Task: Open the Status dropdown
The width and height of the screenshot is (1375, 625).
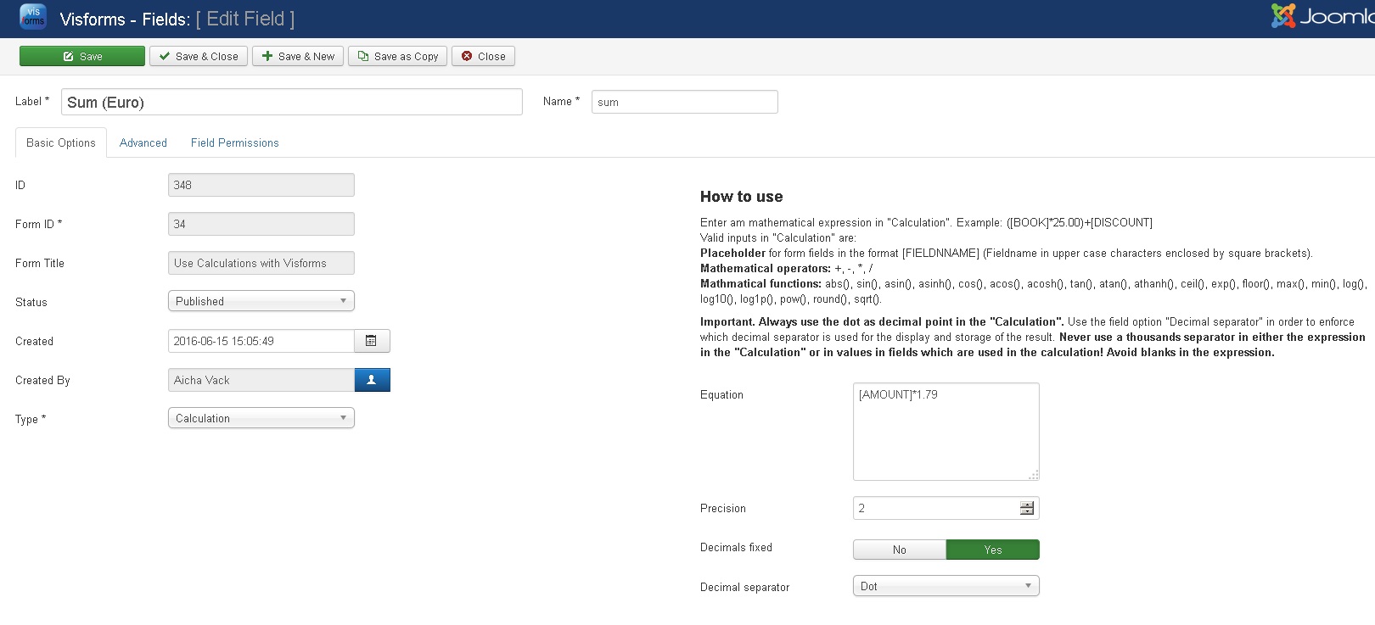Action: point(261,301)
